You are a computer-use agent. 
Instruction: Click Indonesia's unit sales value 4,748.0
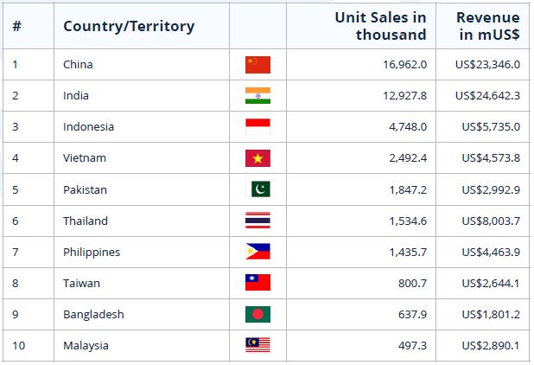coord(408,127)
